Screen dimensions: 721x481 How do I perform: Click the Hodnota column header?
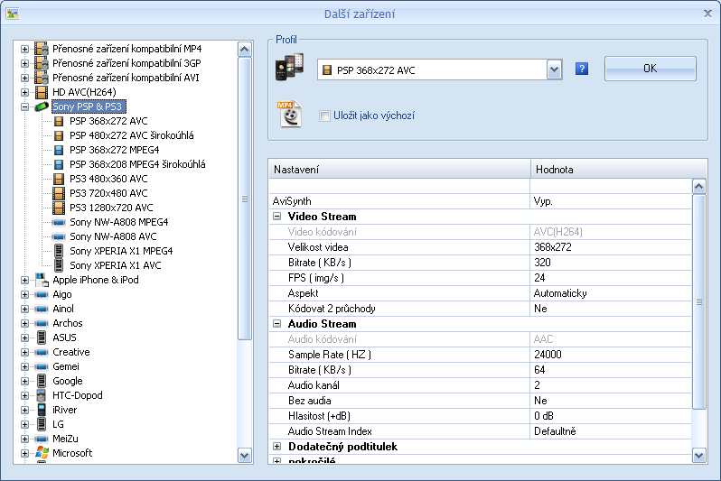click(x=619, y=170)
